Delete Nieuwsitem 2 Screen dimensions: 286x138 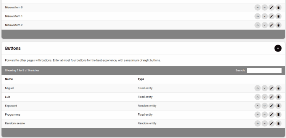(278, 25)
